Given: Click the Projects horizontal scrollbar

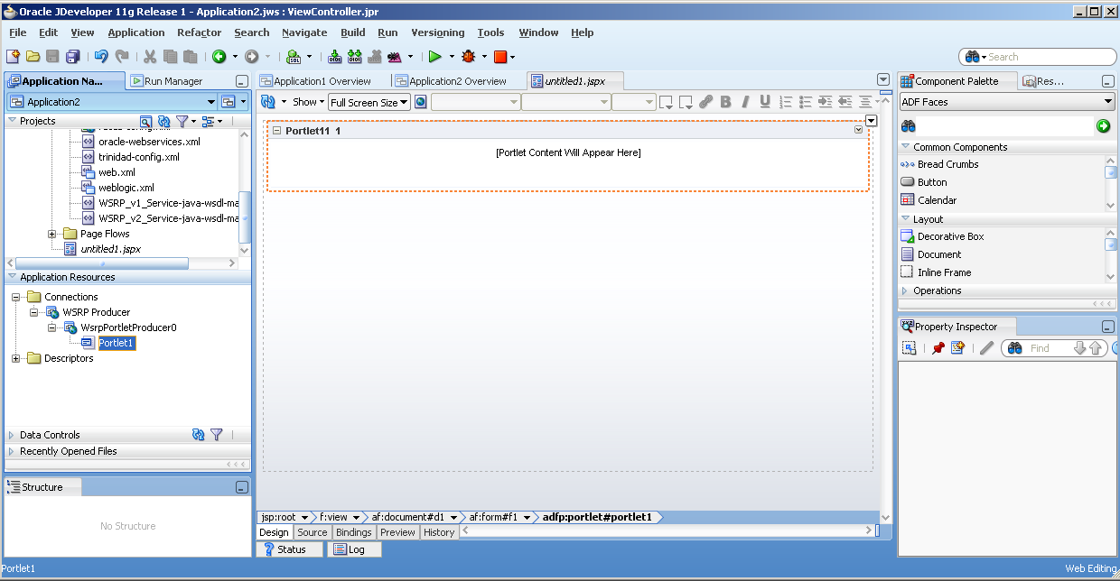Looking at the screenshot, I should (104, 263).
